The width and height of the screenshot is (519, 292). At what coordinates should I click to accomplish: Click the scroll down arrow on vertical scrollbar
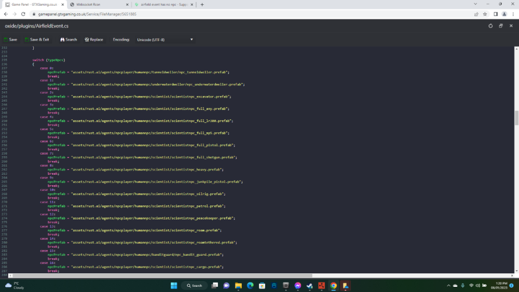click(516, 271)
